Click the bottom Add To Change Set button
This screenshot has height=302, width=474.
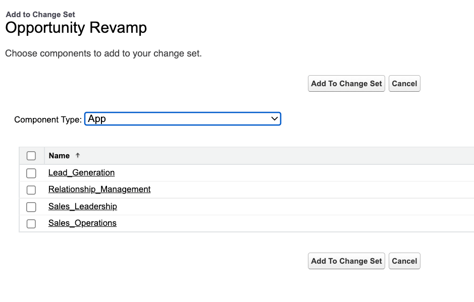click(346, 261)
